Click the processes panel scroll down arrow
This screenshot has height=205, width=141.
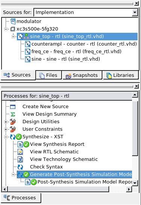[135, 183]
